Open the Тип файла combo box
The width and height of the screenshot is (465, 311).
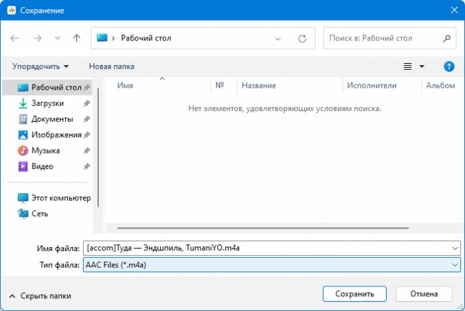272,264
